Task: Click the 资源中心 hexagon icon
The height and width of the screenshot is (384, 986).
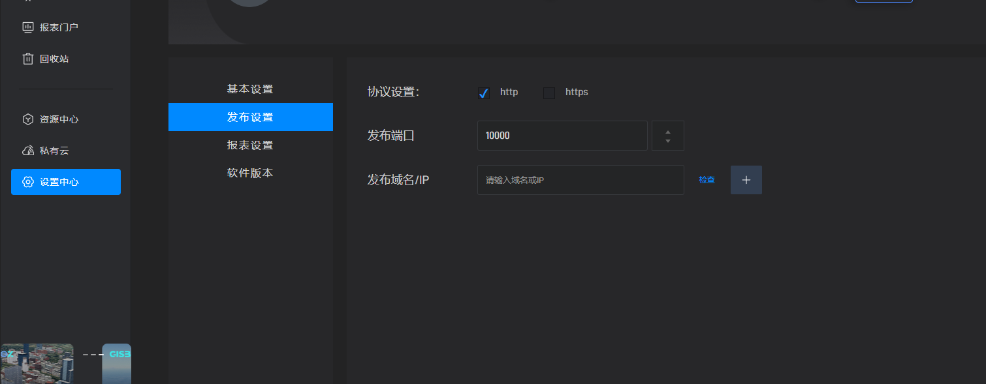Action: coord(28,119)
